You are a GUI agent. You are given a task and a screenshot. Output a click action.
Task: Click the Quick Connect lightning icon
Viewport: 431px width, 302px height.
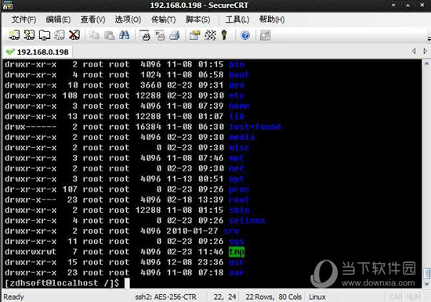(x=29, y=35)
